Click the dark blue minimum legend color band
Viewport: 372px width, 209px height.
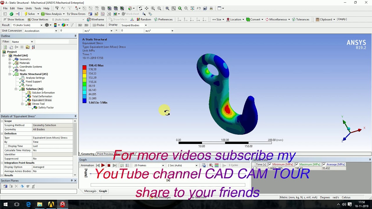coord(84,101)
